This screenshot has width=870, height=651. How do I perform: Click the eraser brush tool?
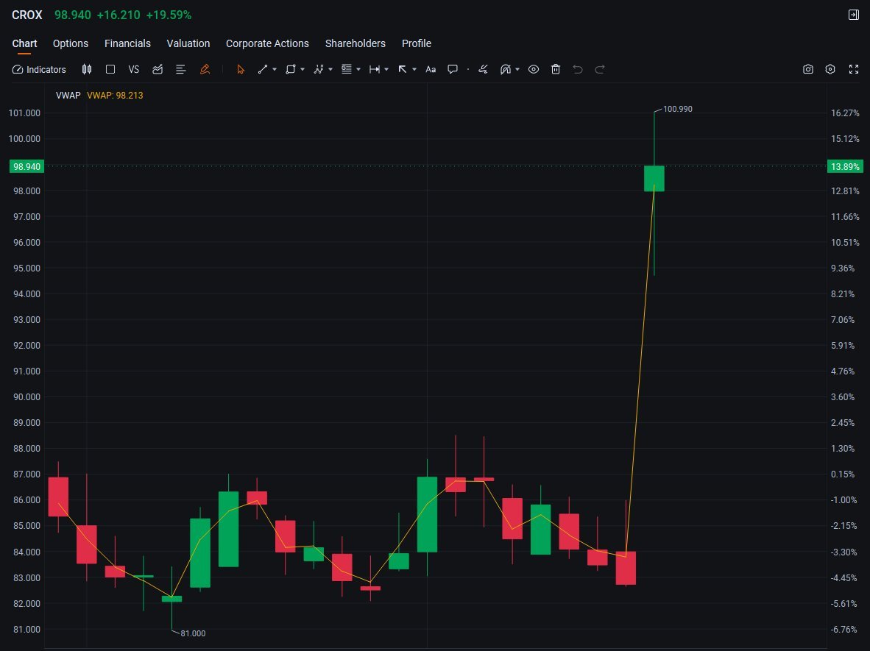(484, 69)
